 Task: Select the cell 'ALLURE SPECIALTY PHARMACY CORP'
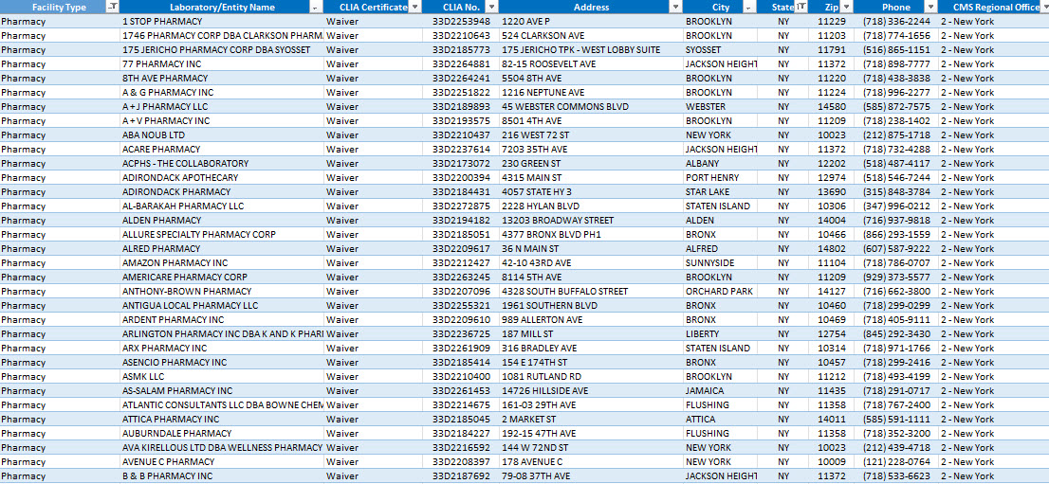click(222, 235)
